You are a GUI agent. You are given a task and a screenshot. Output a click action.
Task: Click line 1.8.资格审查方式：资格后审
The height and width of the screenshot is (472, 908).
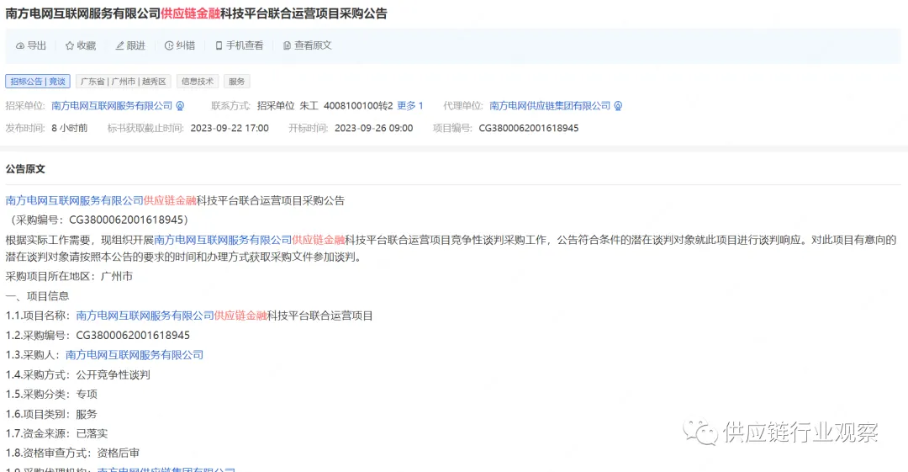pyautogui.click(x=73, y=453)
